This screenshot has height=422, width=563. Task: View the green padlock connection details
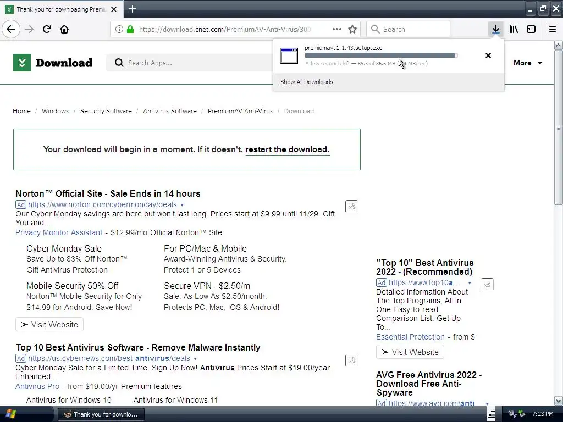130,29
